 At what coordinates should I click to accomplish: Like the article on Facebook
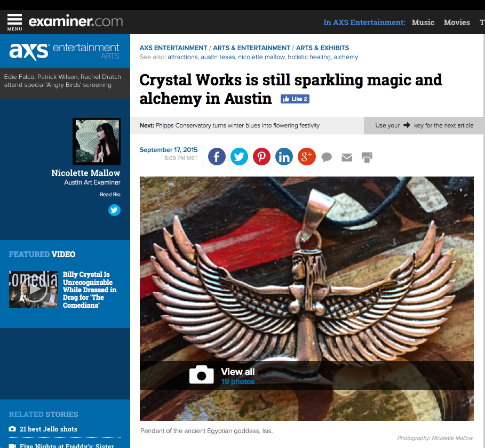[x=295, y=99]
